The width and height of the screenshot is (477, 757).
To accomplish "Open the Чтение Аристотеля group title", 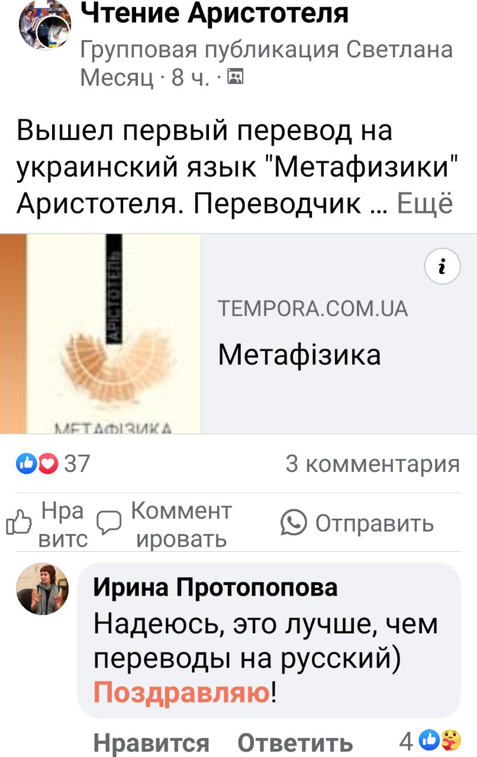I will (x=214, y=13).
